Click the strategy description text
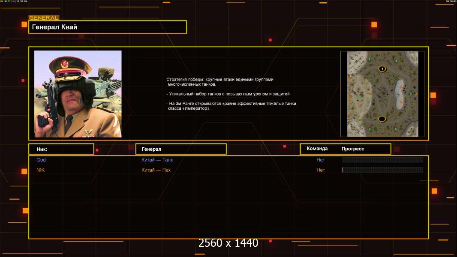The image size is (457, 257). coord(231,94)
